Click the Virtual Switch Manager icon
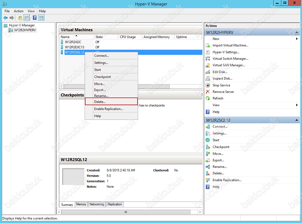This screenshot has height=223, width=302. 208,59
